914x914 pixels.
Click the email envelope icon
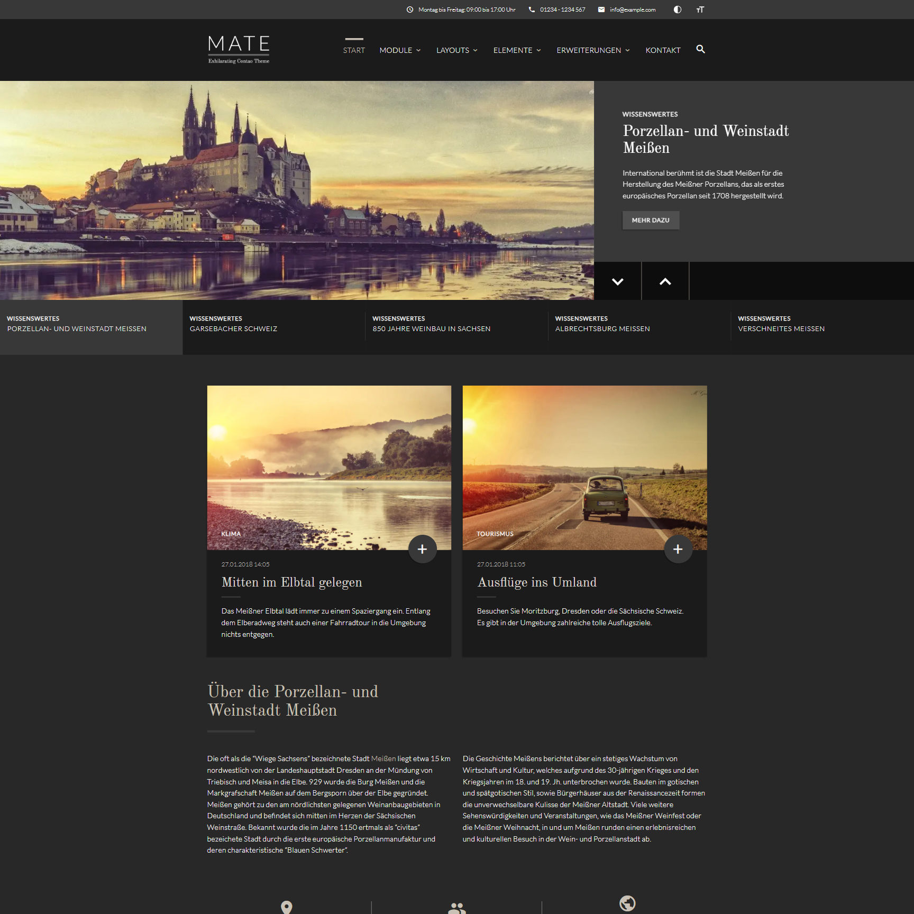[x=601, y=10]
